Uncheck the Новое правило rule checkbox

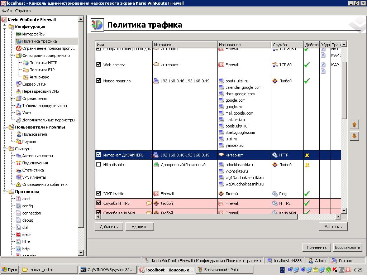coord(99,81)
